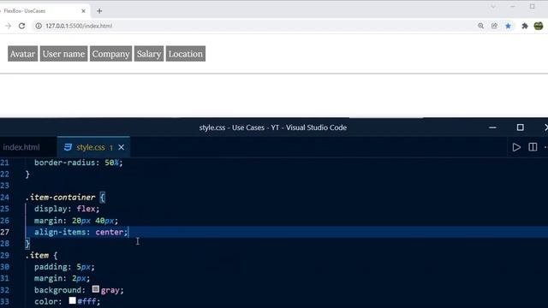Maximize the Visual Studio Code window
Screen dimensions: 548x308
(520, 127)
